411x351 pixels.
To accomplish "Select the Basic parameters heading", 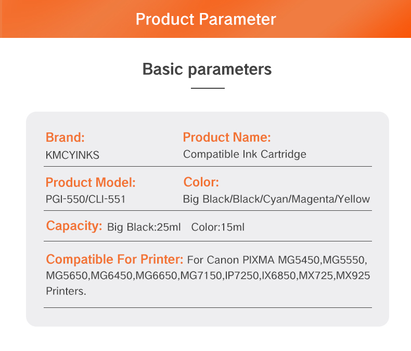I will (207, 69).
